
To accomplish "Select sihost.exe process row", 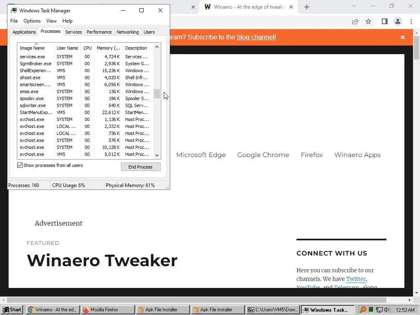I will pos(85,78).
